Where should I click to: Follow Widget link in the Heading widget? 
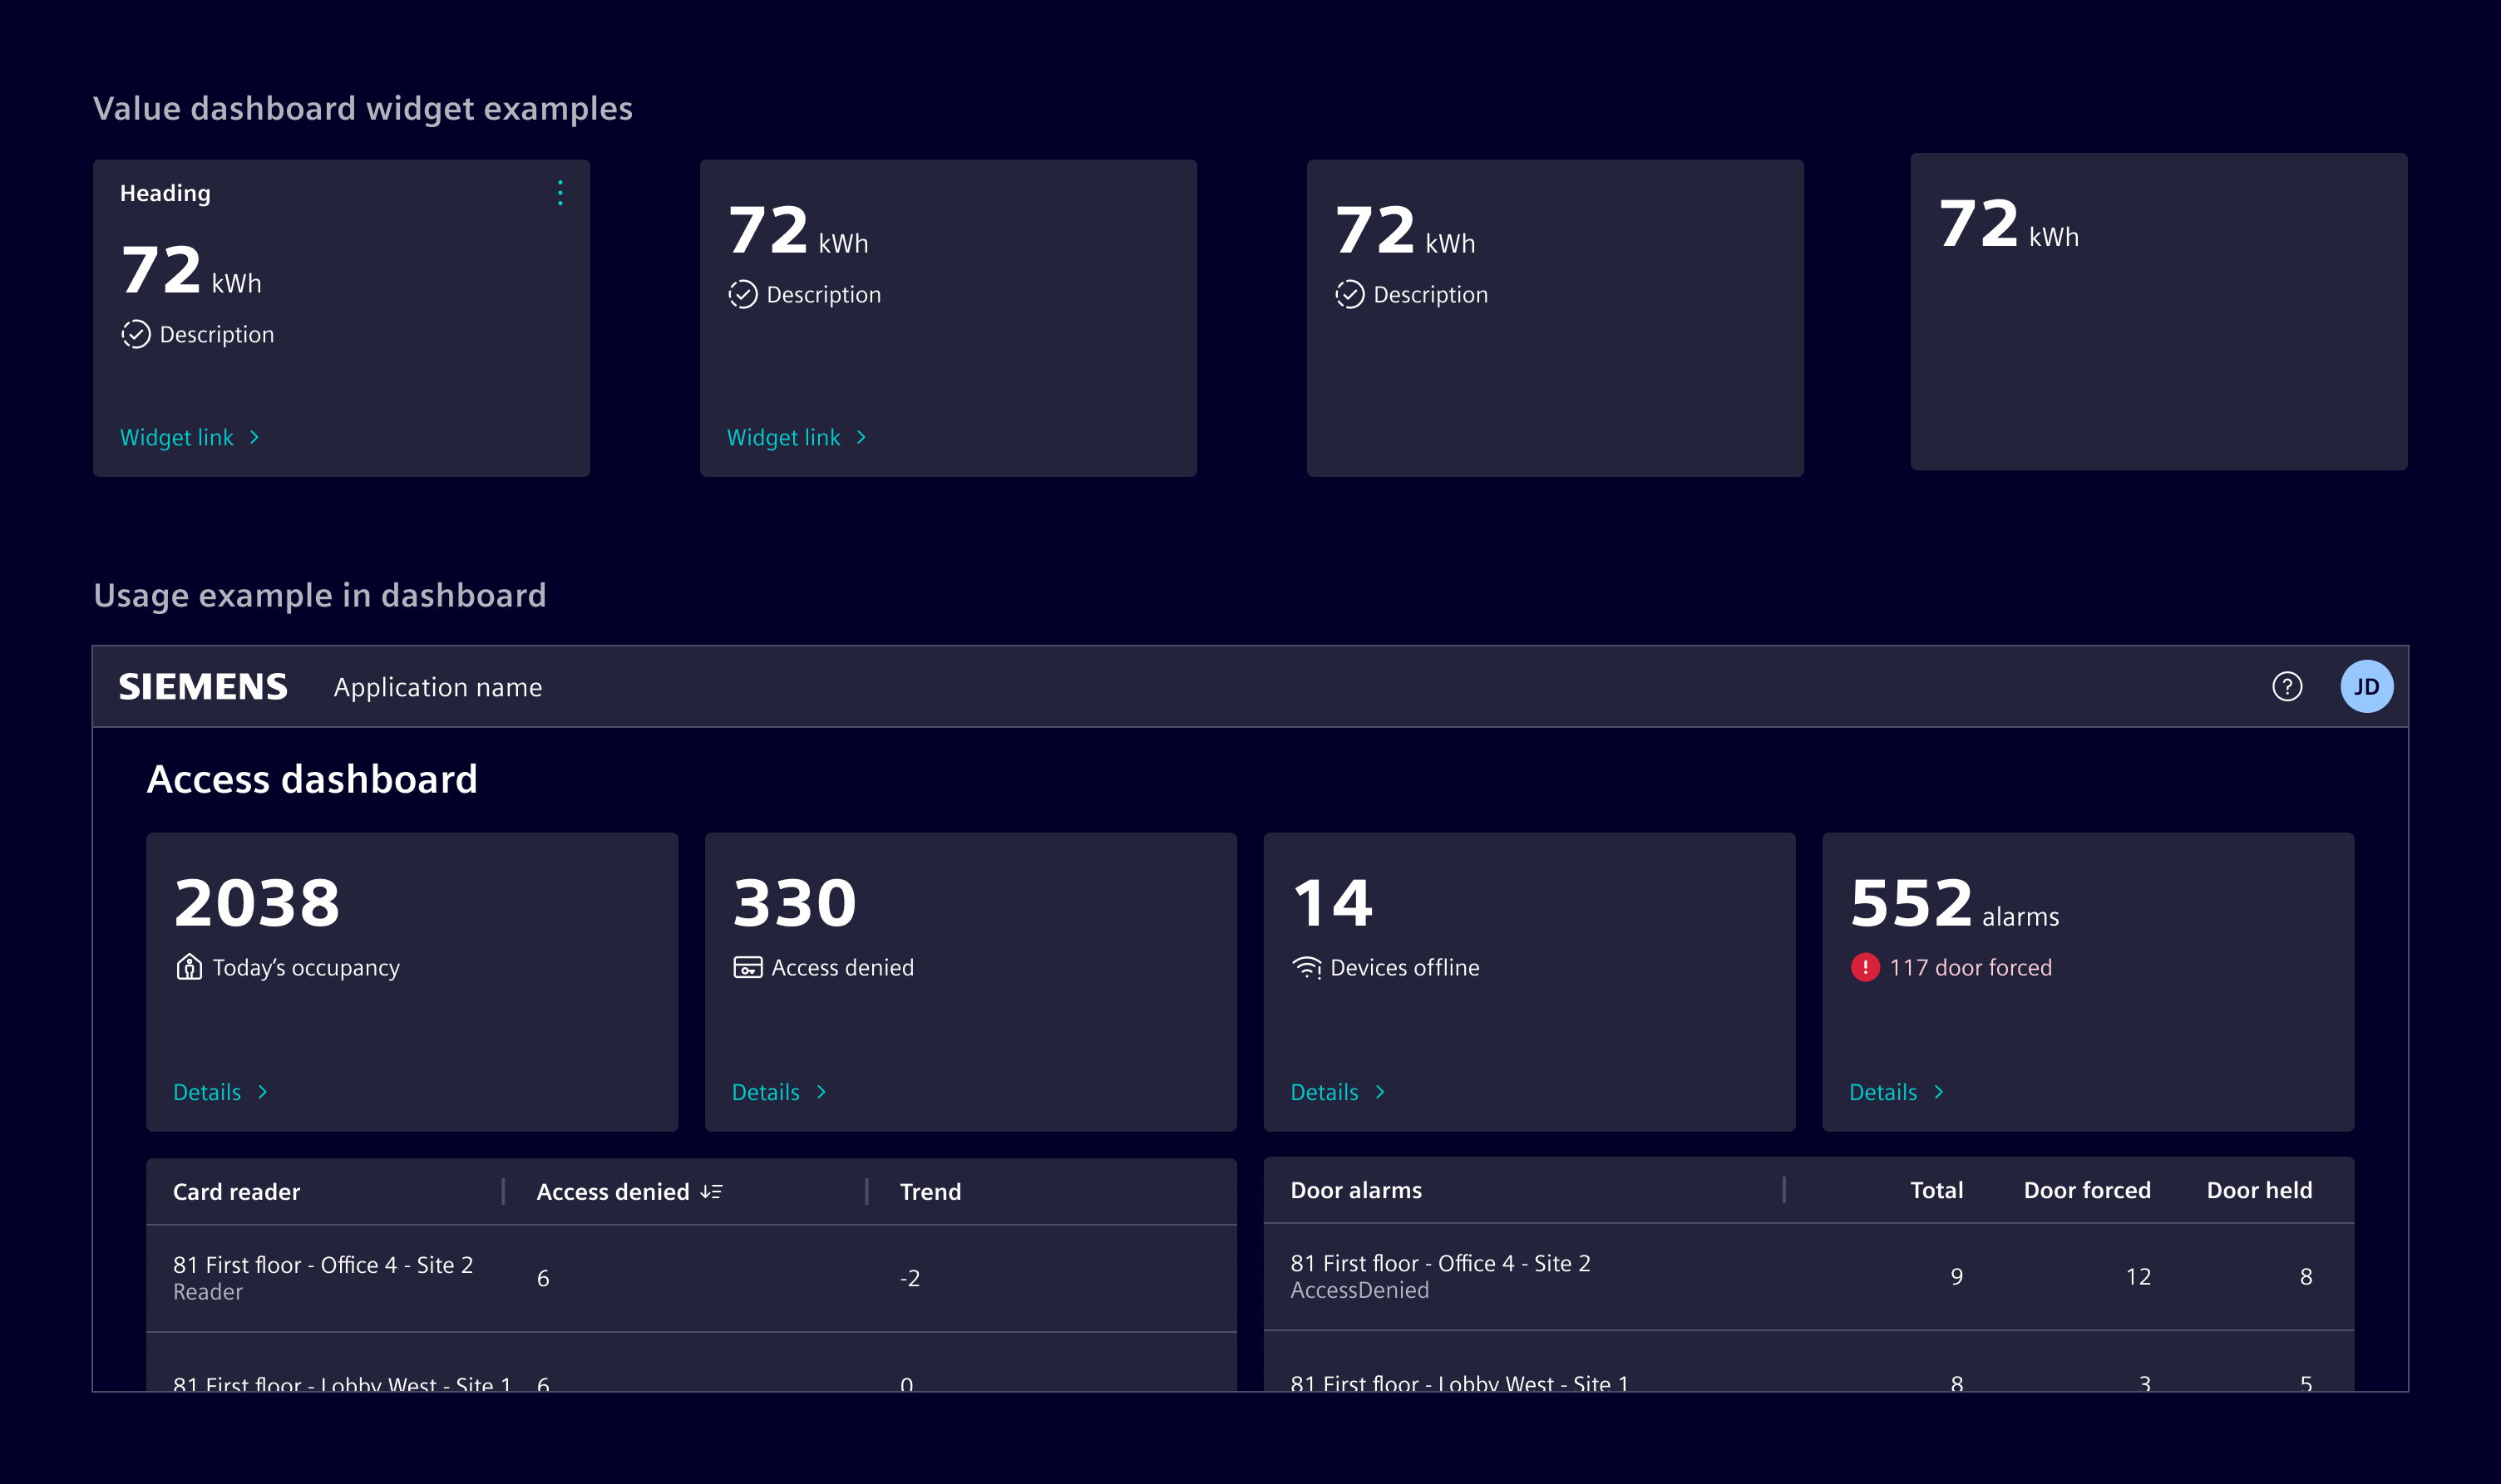pos(190,437)
